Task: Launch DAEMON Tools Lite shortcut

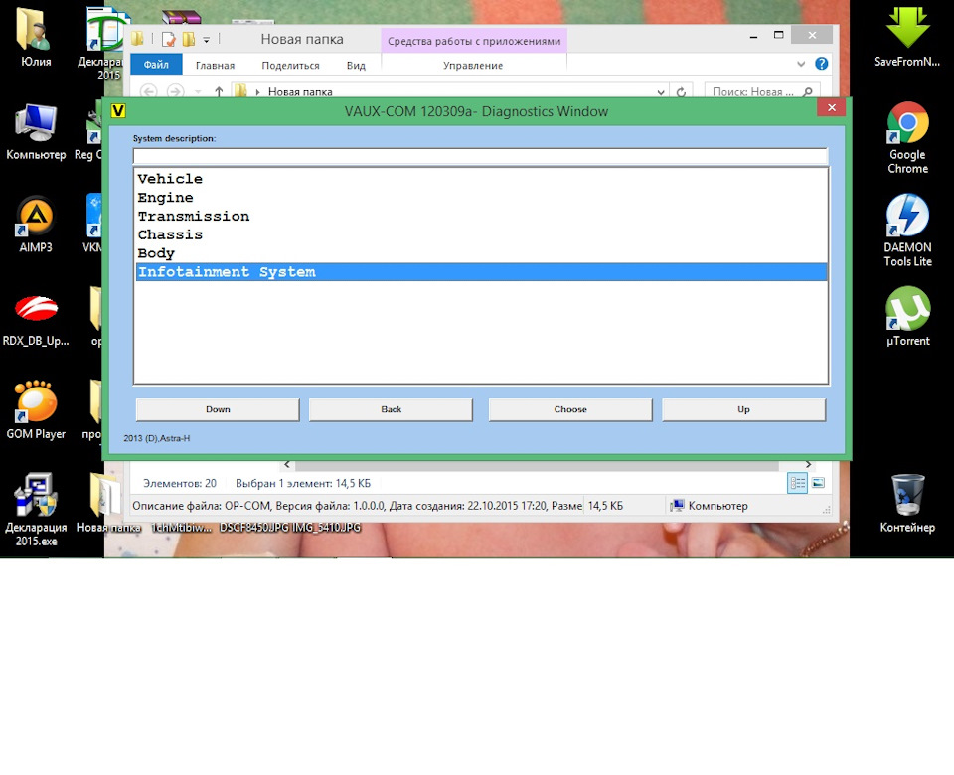Action: 907,231
